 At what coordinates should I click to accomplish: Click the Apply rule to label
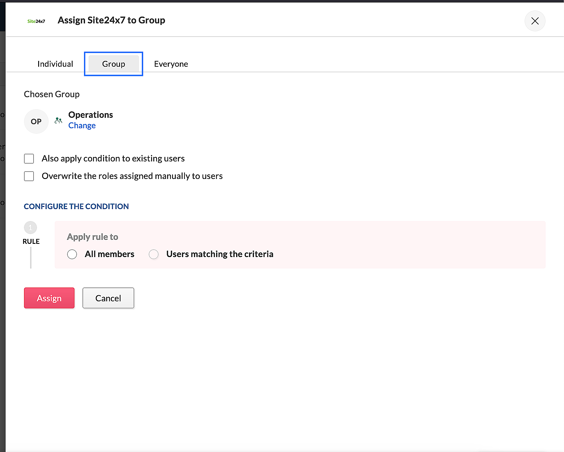tap(92, 237)
